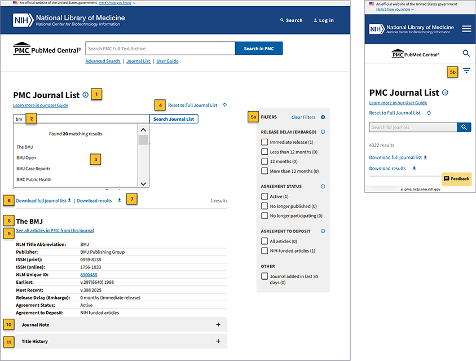Check the Journal added in last 30 days filter
476x361 pixels.
(265, 276)
